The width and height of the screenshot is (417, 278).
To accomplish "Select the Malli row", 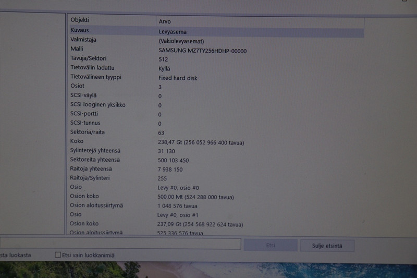I will click(x=216, y=50).
